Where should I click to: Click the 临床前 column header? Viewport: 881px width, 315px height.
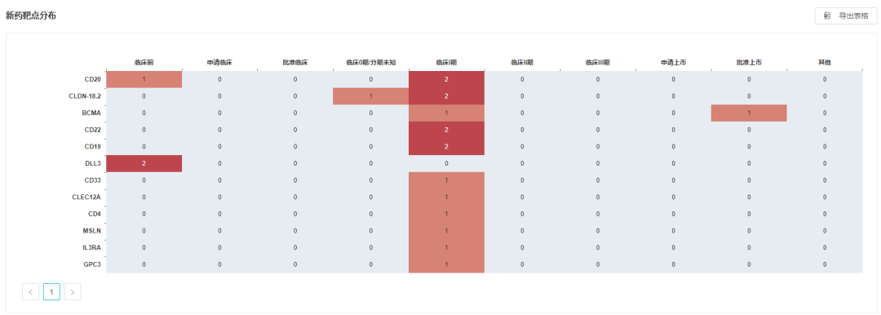click(144, 63)
